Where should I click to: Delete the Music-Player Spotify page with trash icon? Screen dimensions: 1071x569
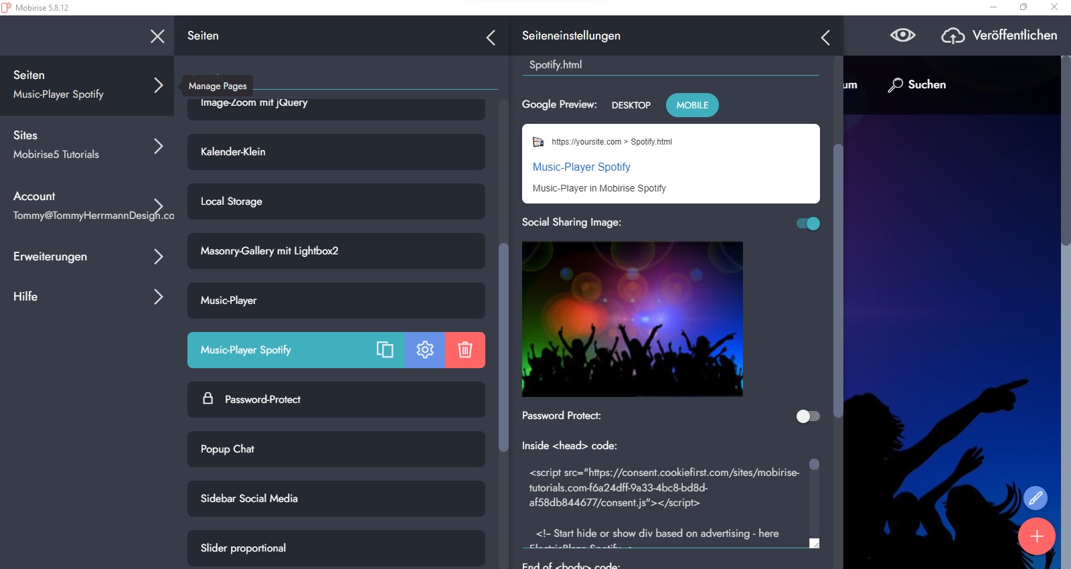[x=465, y=349]
